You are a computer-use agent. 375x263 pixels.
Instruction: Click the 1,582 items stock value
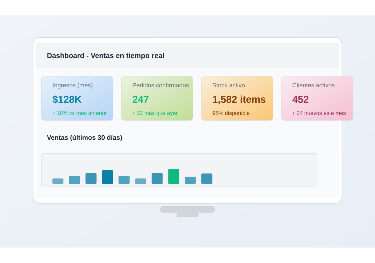click(239, 100)
